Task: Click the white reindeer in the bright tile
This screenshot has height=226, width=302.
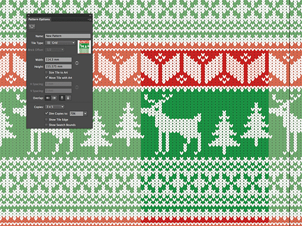Action: click(x=172, y=123)
